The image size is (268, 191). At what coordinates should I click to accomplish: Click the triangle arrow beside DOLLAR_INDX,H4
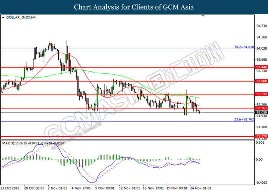click(3, 18)
